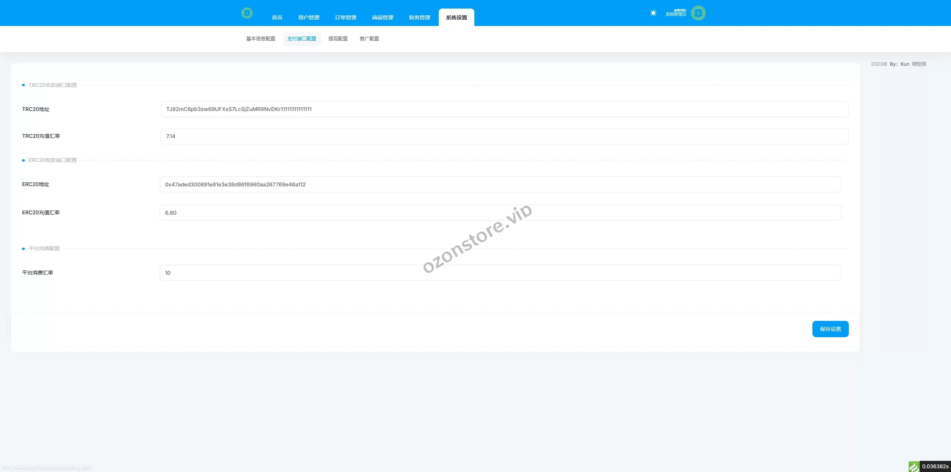Click the site logo icon in header
Screen dimensions: 951x472
(x=247, y=13)
